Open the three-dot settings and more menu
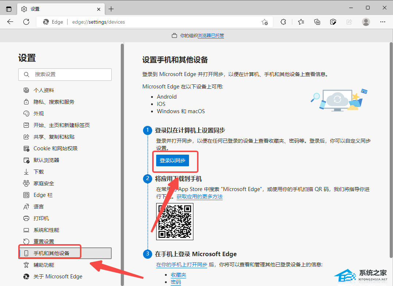The image size is (393, 286). (x=382, y=22)
